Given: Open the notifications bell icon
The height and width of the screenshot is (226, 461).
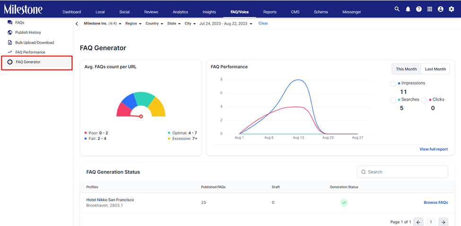Looking at the screenshot, I should 408,9.
